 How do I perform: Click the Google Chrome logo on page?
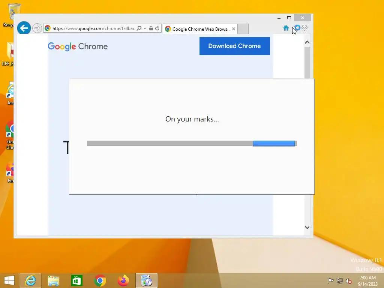(78, 46)
